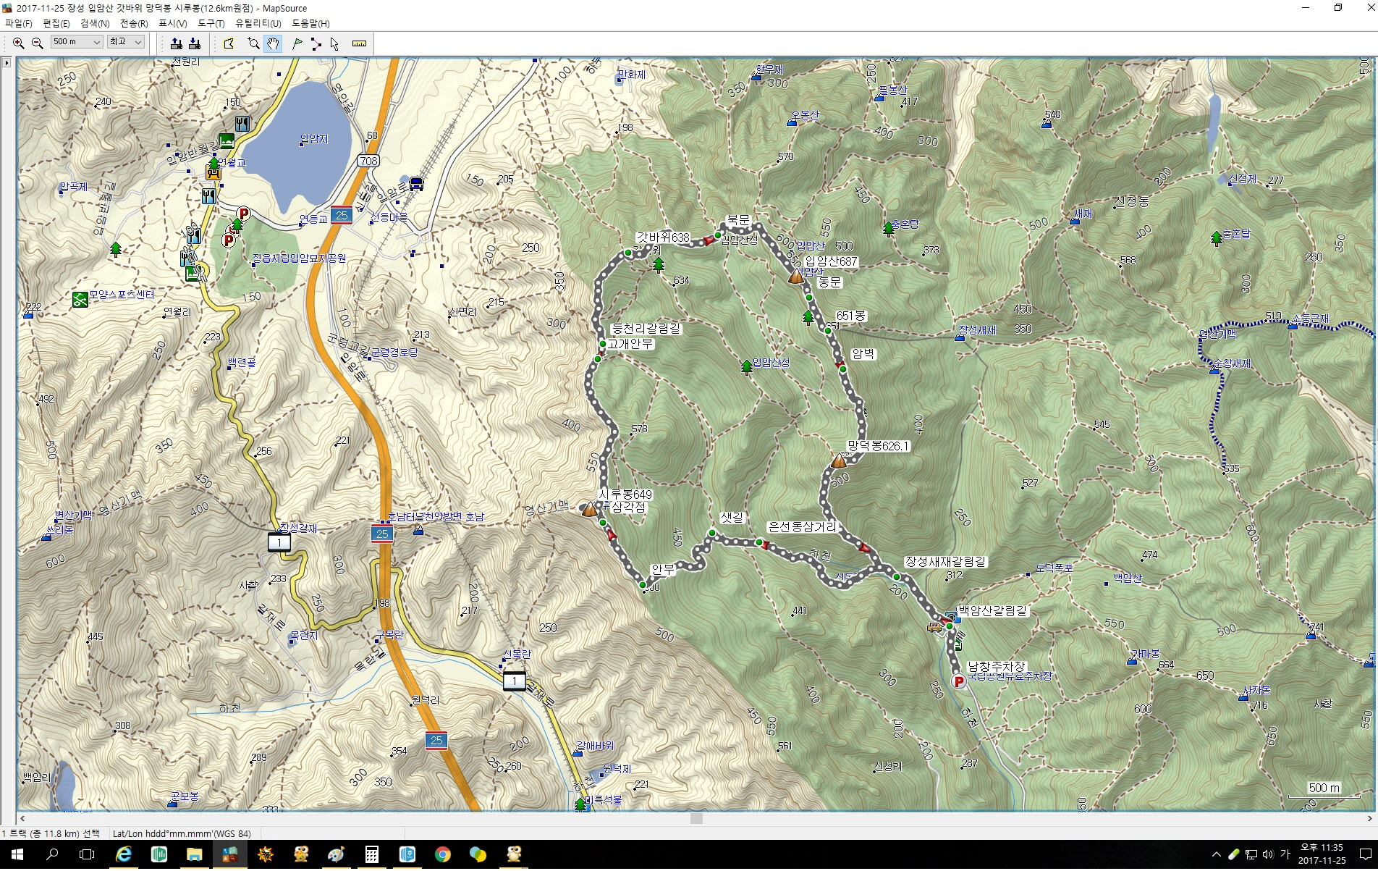
Task: Select the map selection tool
Action: [x=229, y=43]
